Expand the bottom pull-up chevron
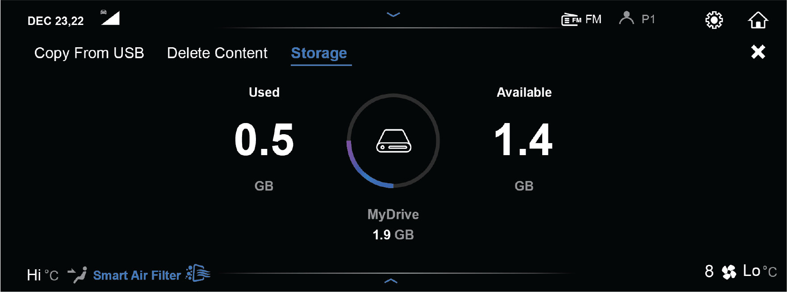This screenshot has width=787, height=292. pyautogui.click(x=391, y=281)
